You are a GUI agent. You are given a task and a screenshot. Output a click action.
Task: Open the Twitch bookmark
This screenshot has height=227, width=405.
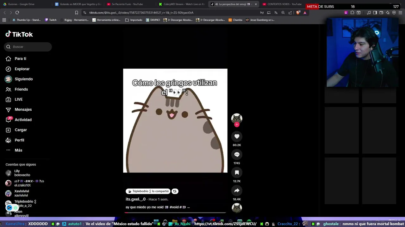(51, 20)
